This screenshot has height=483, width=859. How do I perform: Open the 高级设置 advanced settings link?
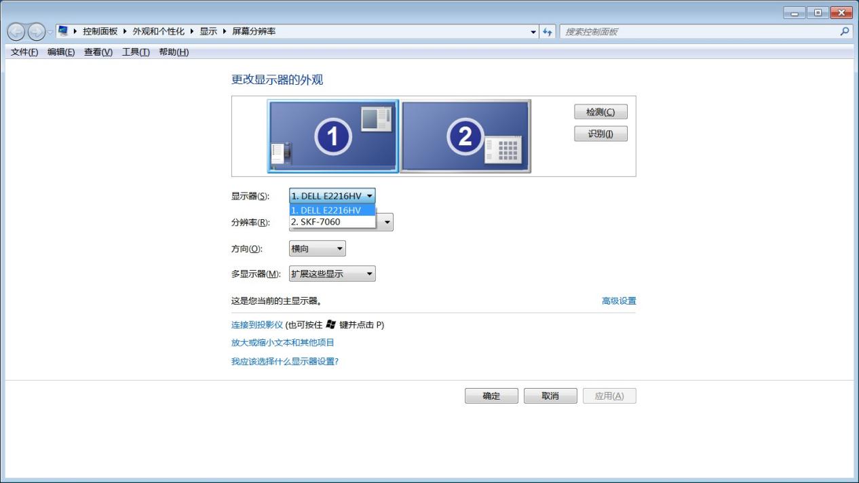[x=619, y=301]
